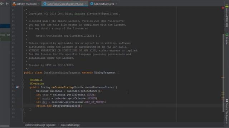The height and width of the screenshot is (128, 229).
Task: Click the Gradle sync icon in the right strip
Action: tap(227, 35)
